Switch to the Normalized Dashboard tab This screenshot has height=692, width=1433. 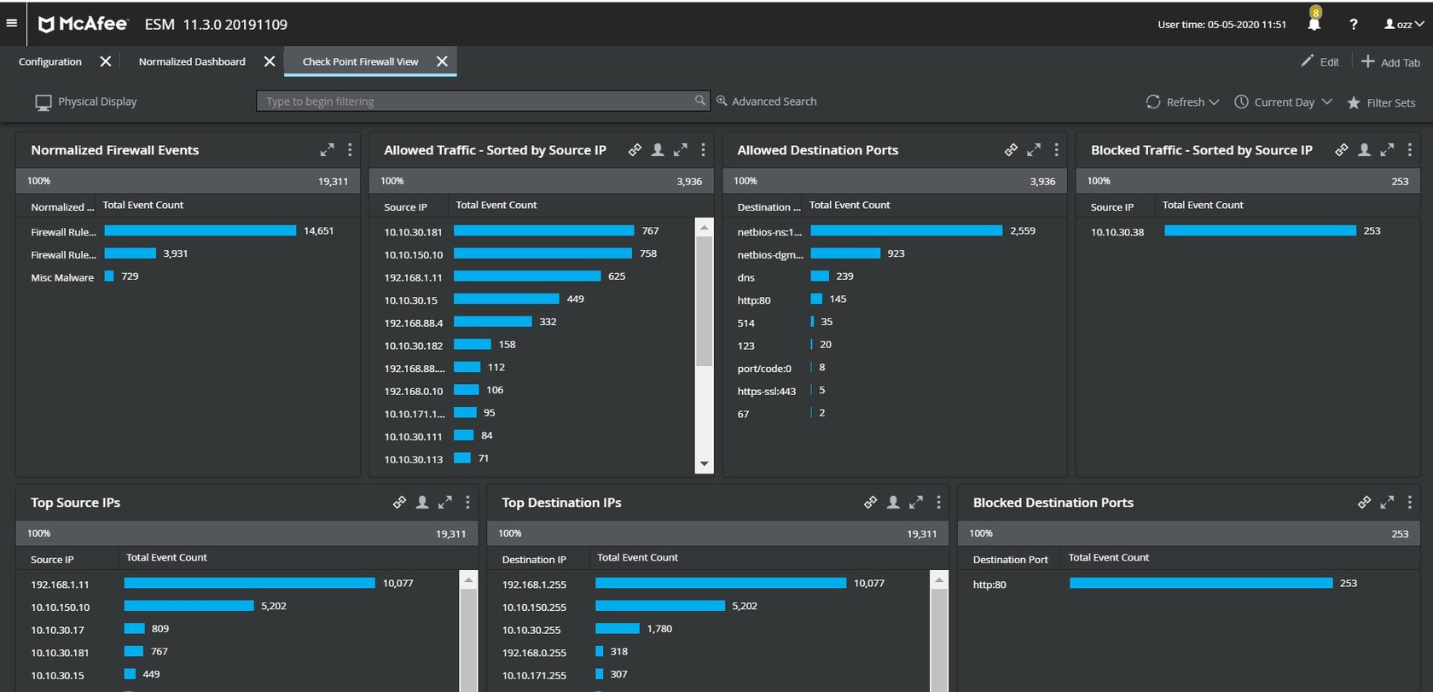click(192, 61)
